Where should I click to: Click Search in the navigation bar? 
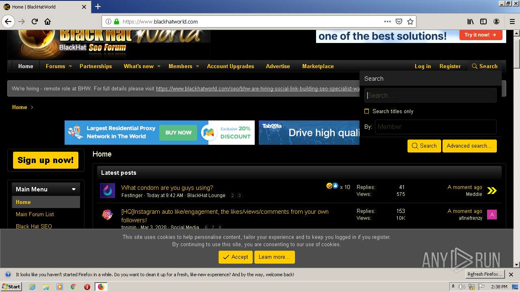[485, 66]
